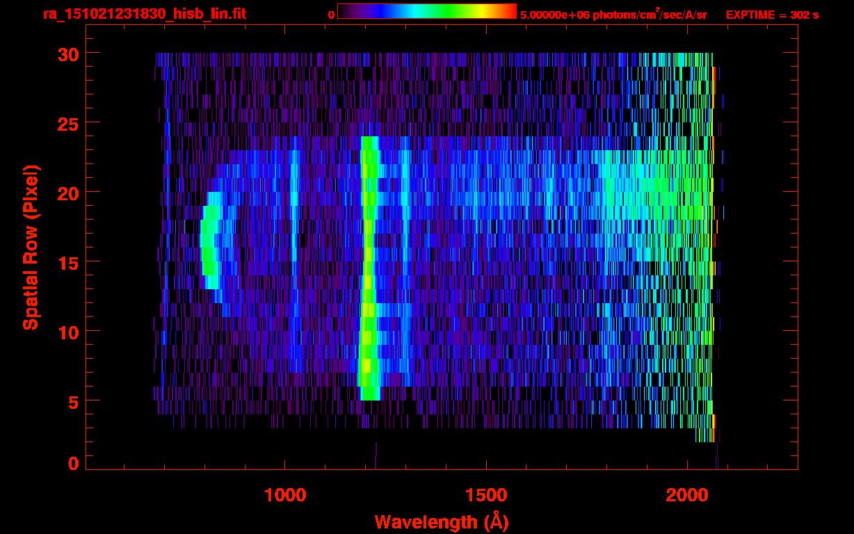Click the y-axis tick label 25
Image resolution: width=854 pixels, height=534 pixels.
67,123
